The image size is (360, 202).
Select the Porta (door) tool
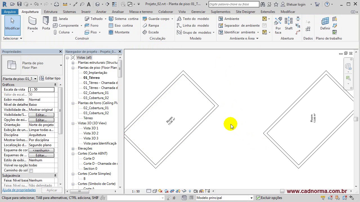(46, 24)
